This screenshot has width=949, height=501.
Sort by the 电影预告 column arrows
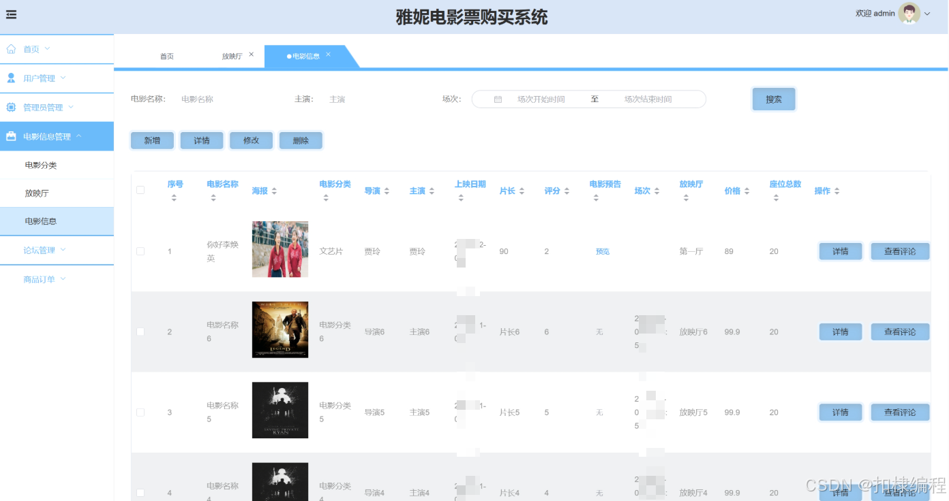pyautogui.click(x=596, y=198)
